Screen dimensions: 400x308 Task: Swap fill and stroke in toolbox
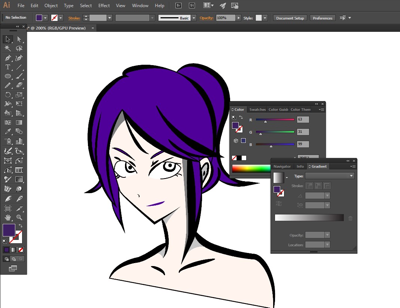click(x=21, y=226)
